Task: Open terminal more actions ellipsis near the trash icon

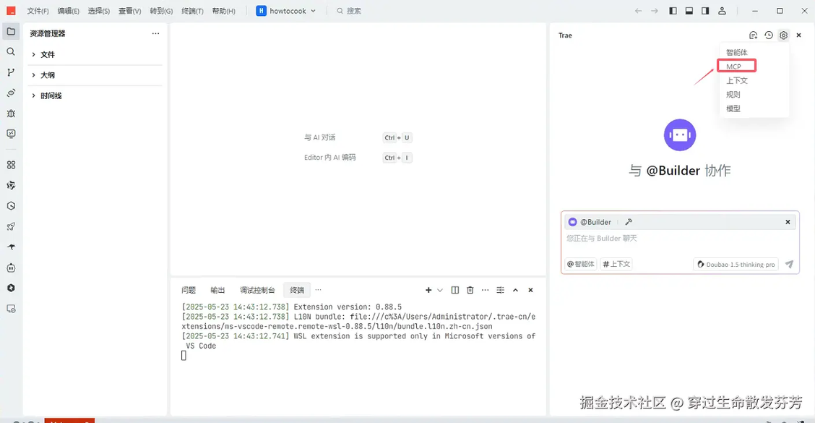Action: (485, 291)
